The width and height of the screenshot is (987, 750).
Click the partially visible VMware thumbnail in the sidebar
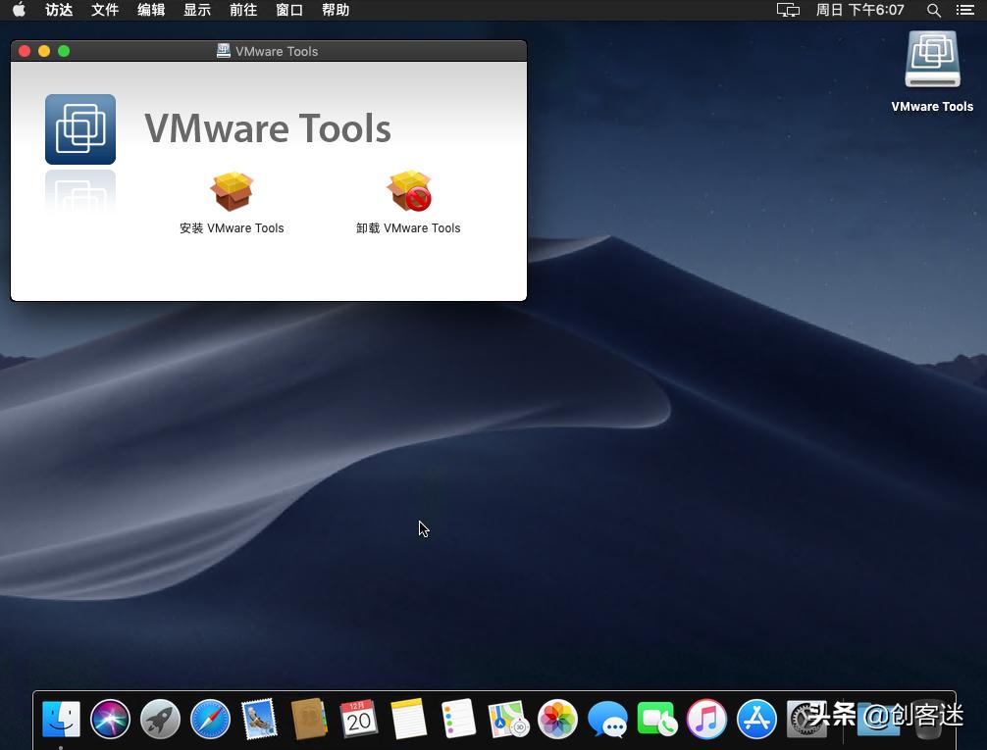click(80, 196)
